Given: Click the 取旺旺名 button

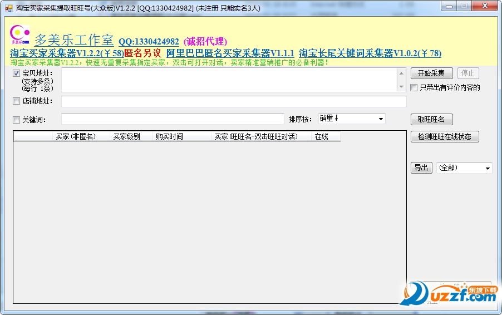Looking at the screenshot, I should tap(431, 120).
